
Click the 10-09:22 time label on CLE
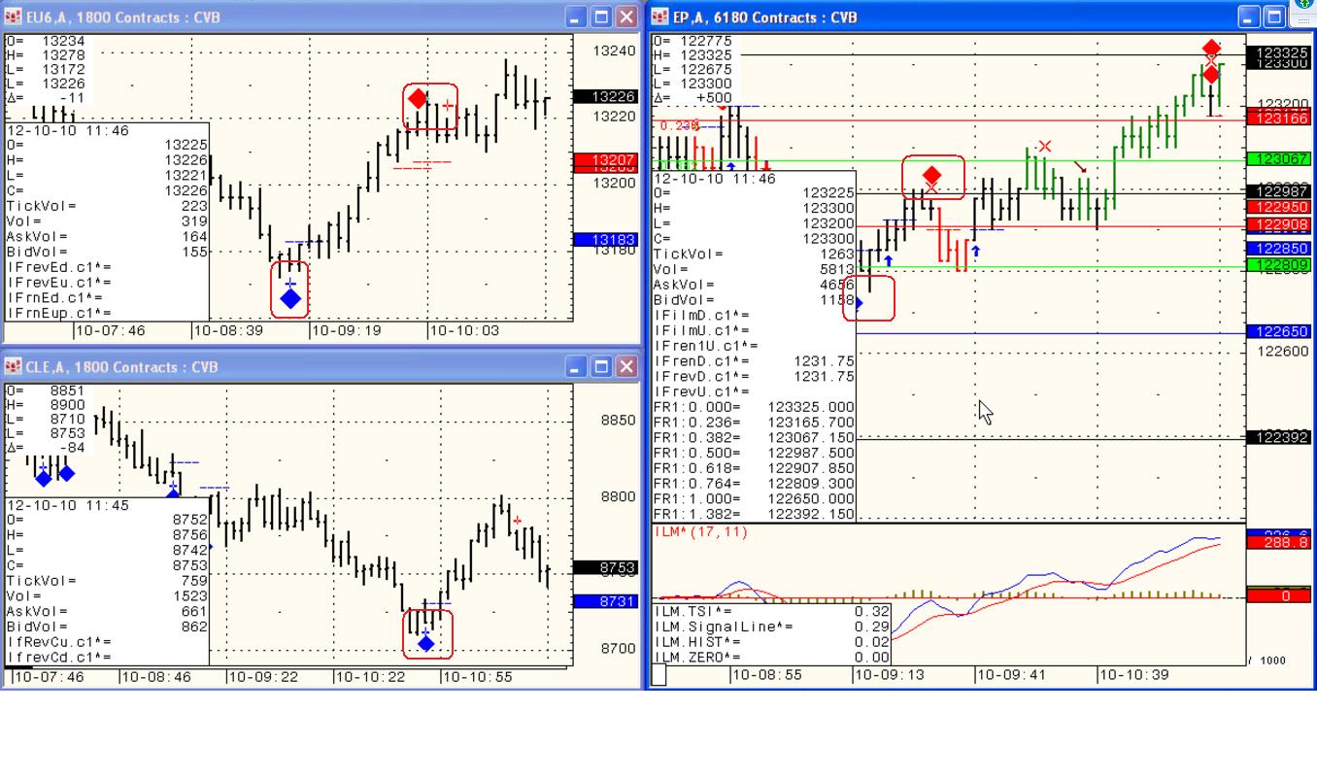pyautogui.click(x=263, y=676)
